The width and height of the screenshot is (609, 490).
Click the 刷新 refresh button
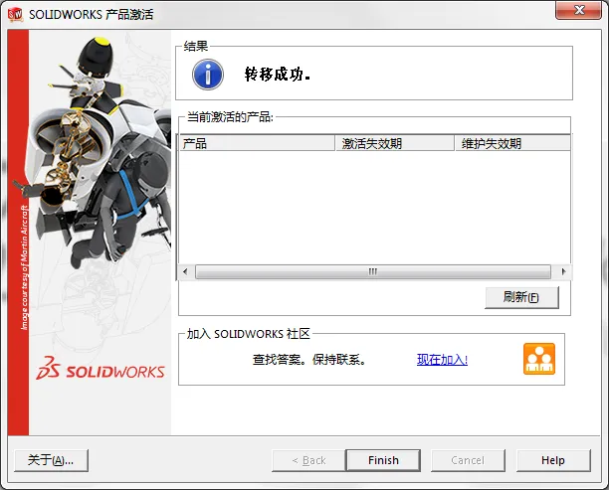[521, 297]
